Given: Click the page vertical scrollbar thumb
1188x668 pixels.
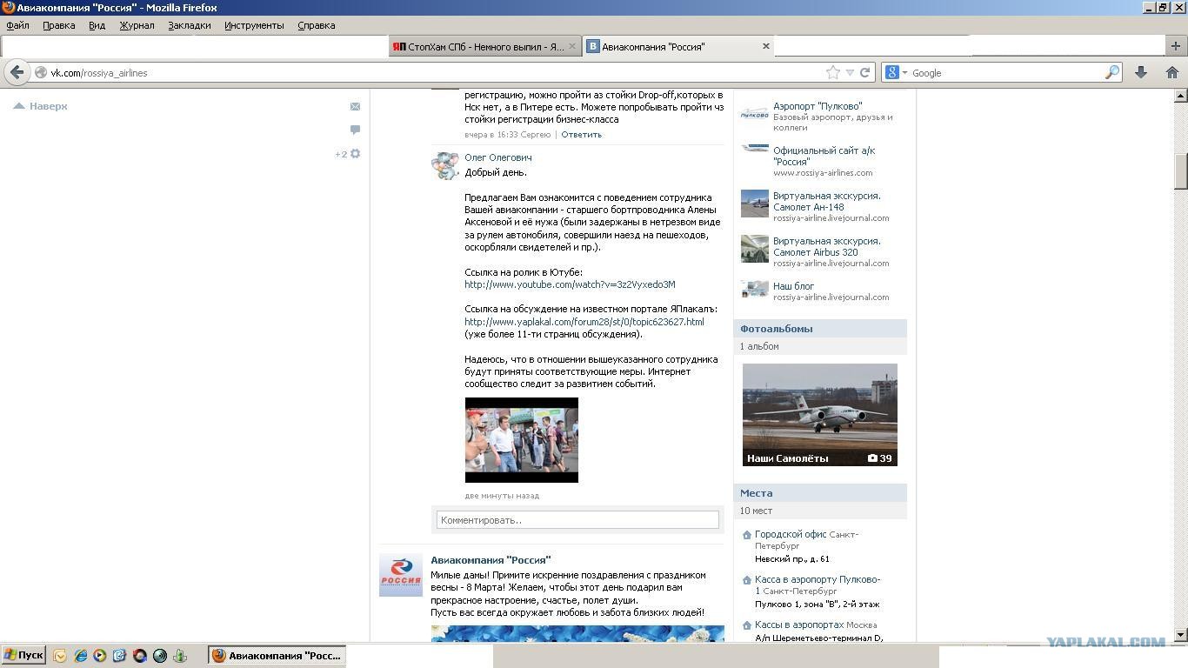Looking at the screenshot, I should (1180, 171).
